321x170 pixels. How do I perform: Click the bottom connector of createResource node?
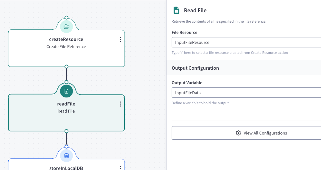66,66
